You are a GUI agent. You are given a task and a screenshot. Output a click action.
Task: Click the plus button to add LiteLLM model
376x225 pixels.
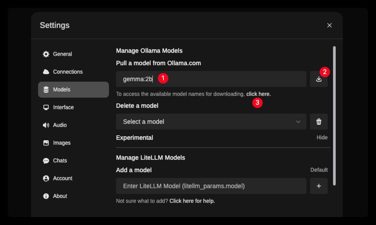319,186
